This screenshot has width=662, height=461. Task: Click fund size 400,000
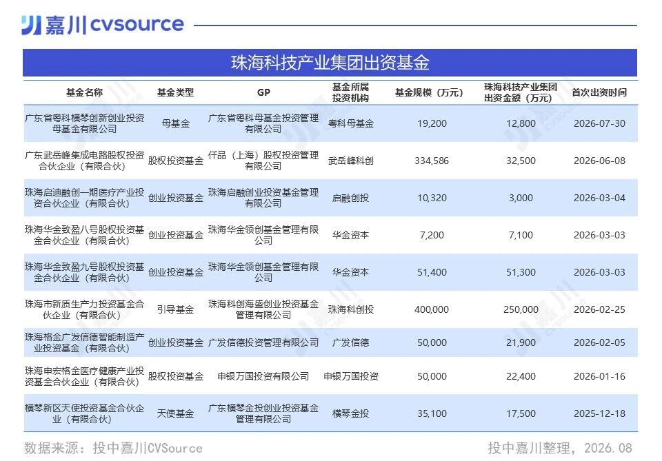click(x=432, y=309)
